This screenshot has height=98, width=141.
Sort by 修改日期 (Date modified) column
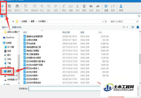pos(66,32)
